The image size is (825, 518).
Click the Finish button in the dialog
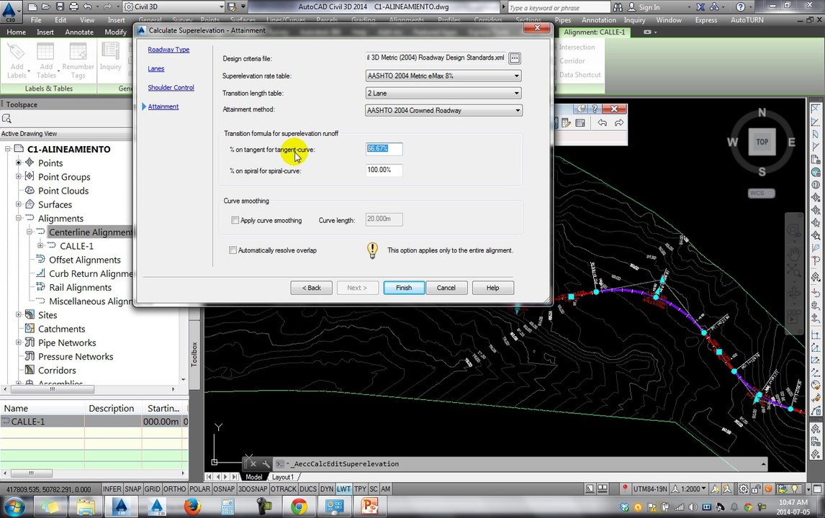(x=404, y=288)
